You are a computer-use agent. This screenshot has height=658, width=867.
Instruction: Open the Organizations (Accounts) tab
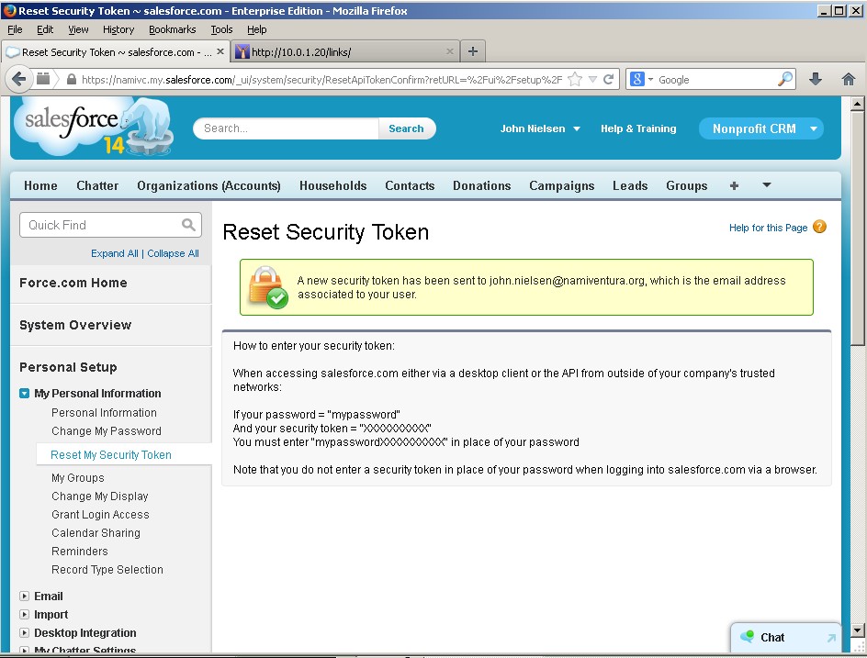pos(209,185)
